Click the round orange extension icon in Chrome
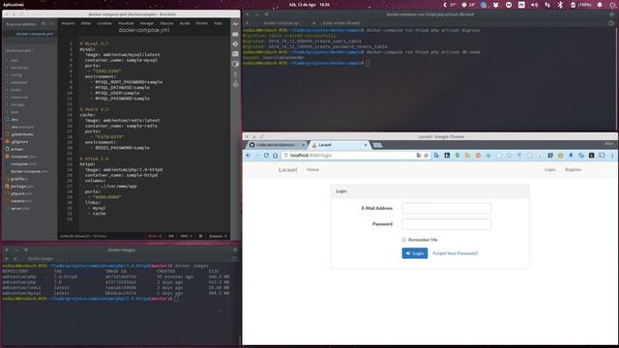The image size is (619, 348). (478, 156)
